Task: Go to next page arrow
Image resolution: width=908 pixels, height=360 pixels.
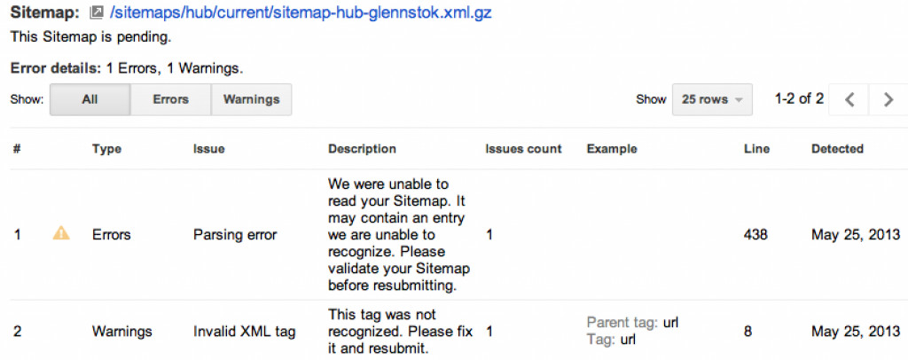Action: [888, 99]
